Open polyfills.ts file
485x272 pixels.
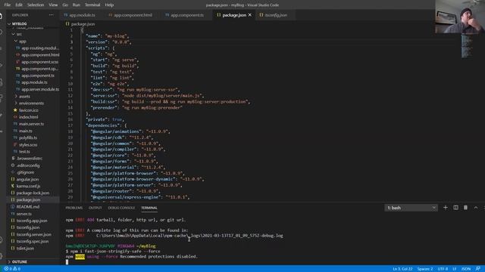tap(28, 138)
